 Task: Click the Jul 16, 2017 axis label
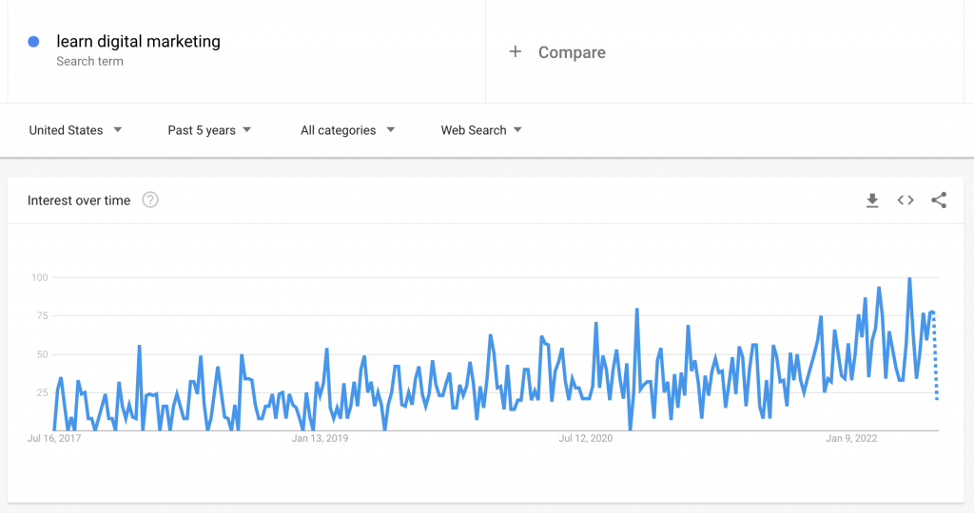(54, 438)
